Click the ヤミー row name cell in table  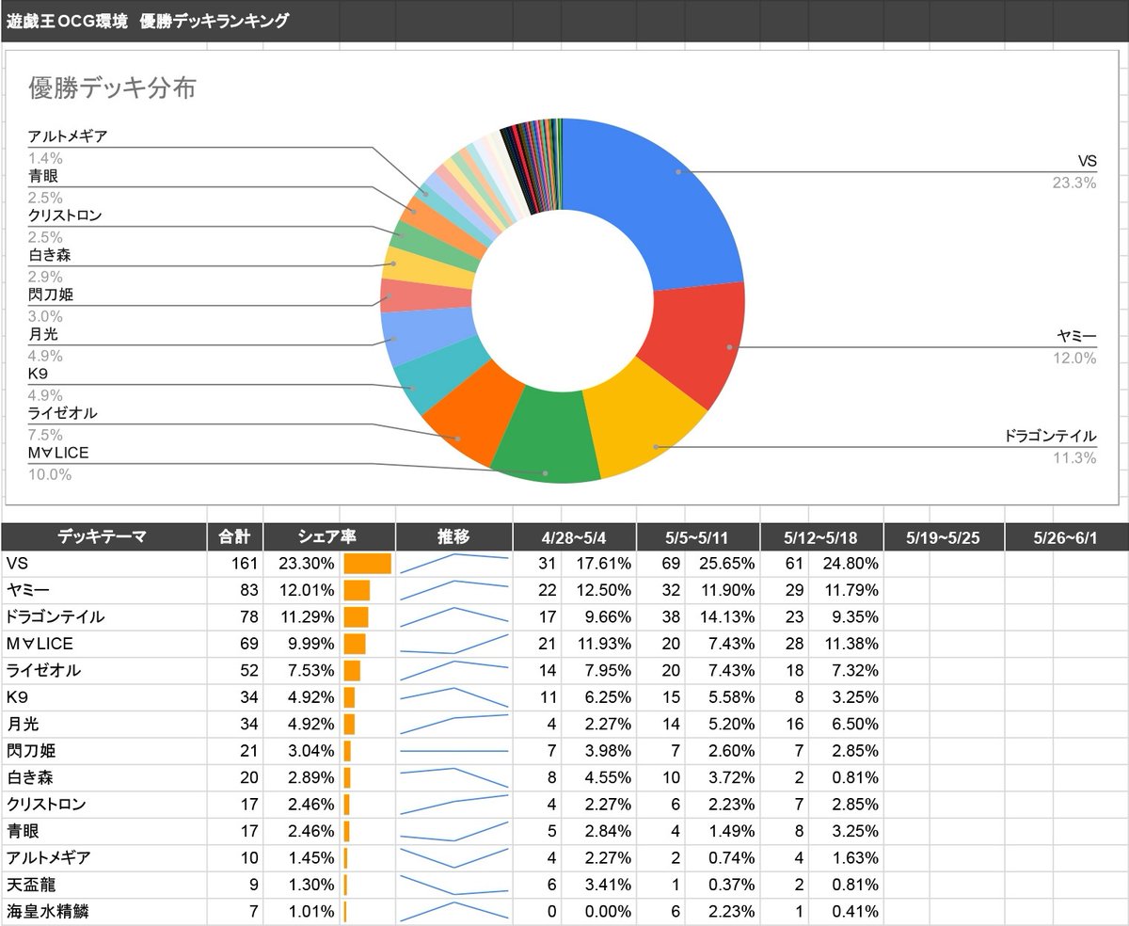click(x=103, y=590)
